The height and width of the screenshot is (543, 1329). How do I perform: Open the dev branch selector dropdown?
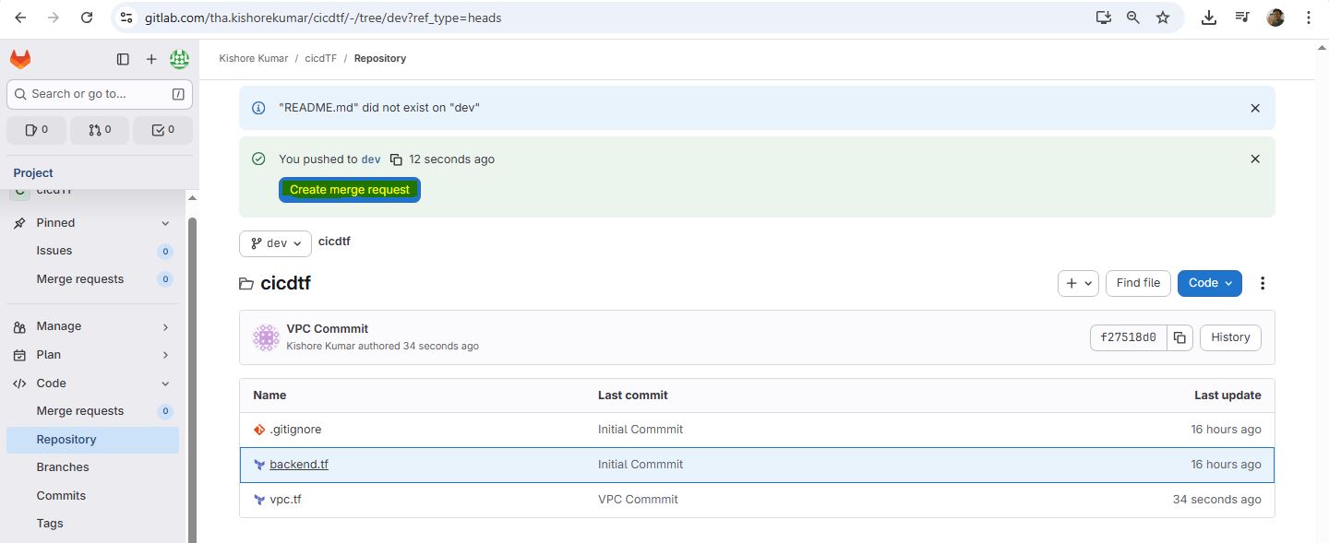click(275, 243)
